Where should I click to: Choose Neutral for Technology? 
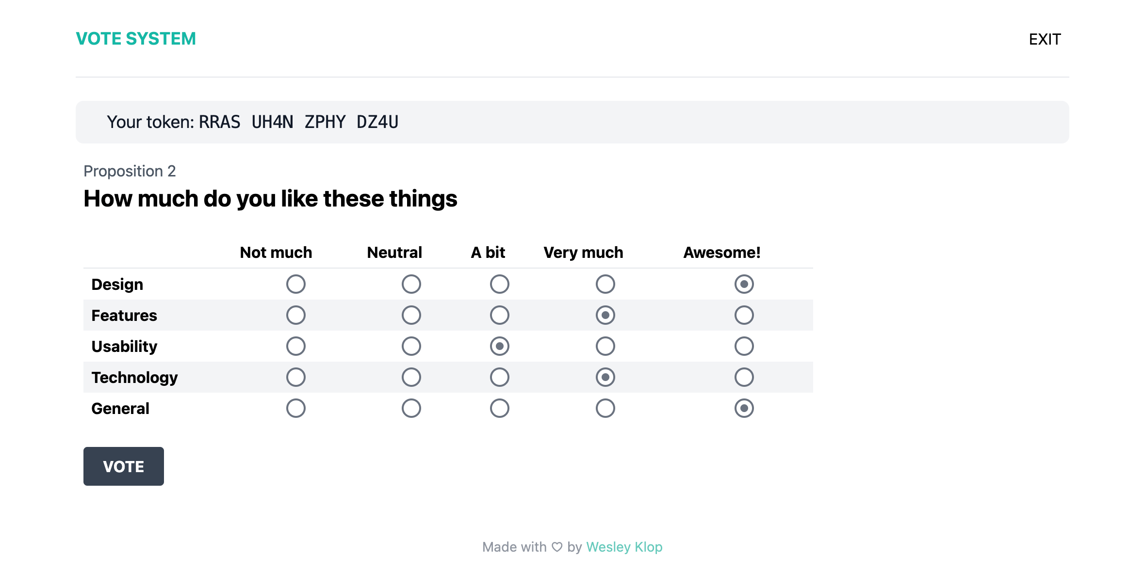411,377
